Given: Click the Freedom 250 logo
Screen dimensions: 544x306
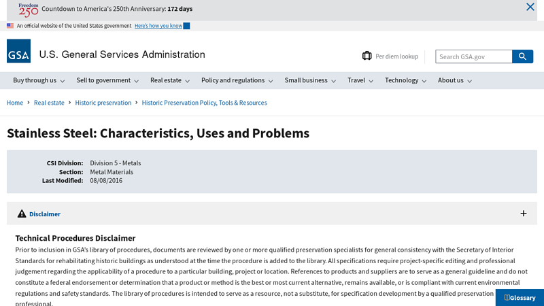Looking at the screenshot, I should tap(29, 9).
